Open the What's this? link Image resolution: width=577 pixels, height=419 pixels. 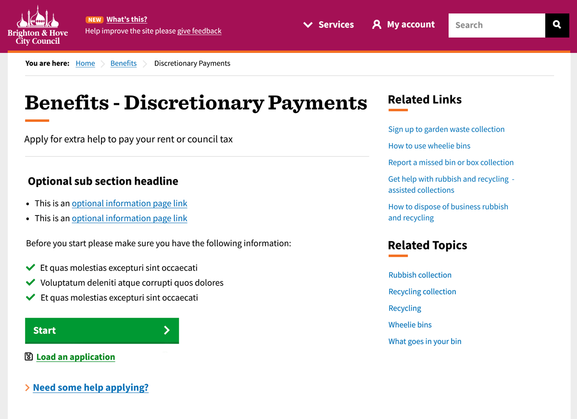[126, 20]
